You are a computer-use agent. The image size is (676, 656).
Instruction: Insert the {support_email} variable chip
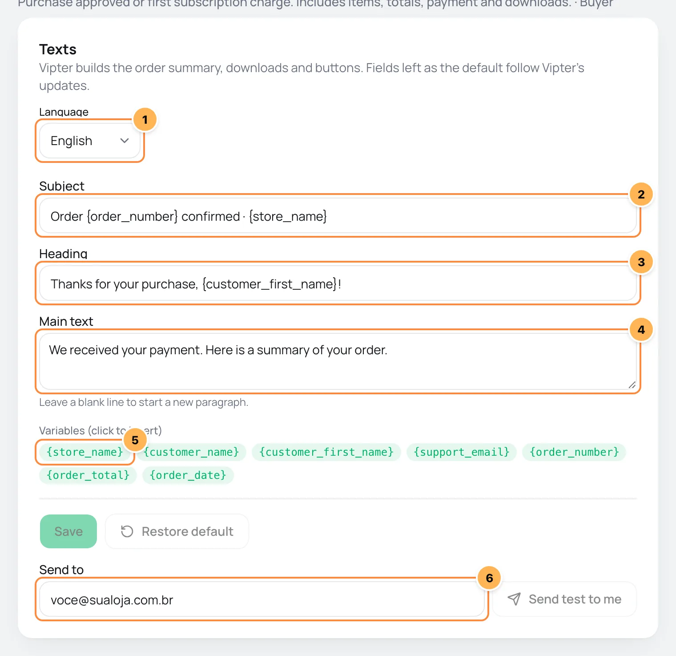462,452
